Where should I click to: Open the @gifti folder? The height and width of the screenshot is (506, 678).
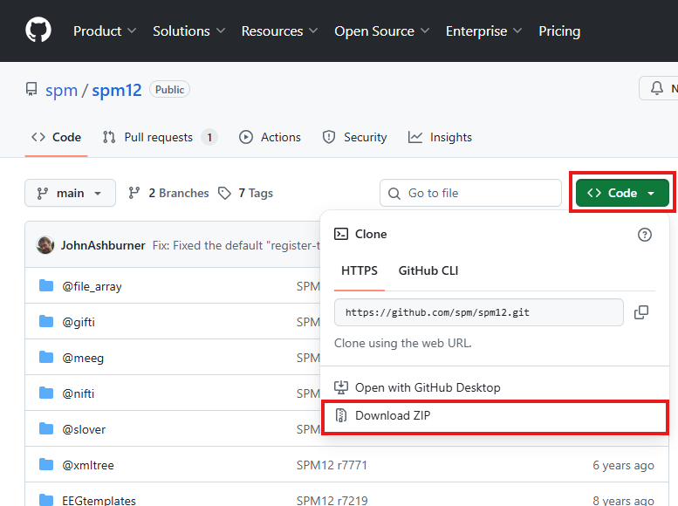click(x=78, y=322)
